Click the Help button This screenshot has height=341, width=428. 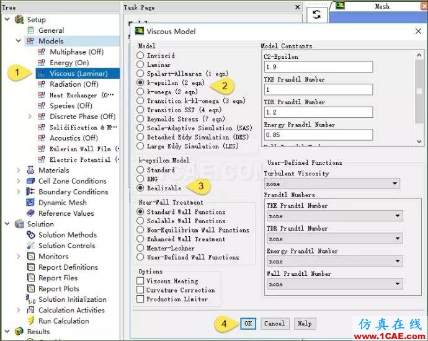click(x=305, y=324)
